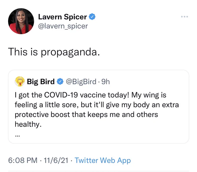Click the verified badge next to Big Bird
The width and height of the screenshot is (197, 172).
60,81
